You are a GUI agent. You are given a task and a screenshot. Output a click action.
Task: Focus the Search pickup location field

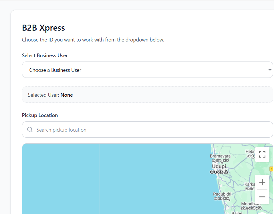147,130
